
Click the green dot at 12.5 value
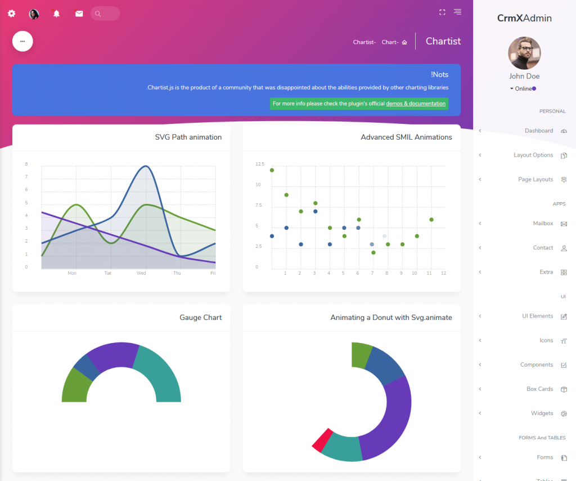pos(272,170)
